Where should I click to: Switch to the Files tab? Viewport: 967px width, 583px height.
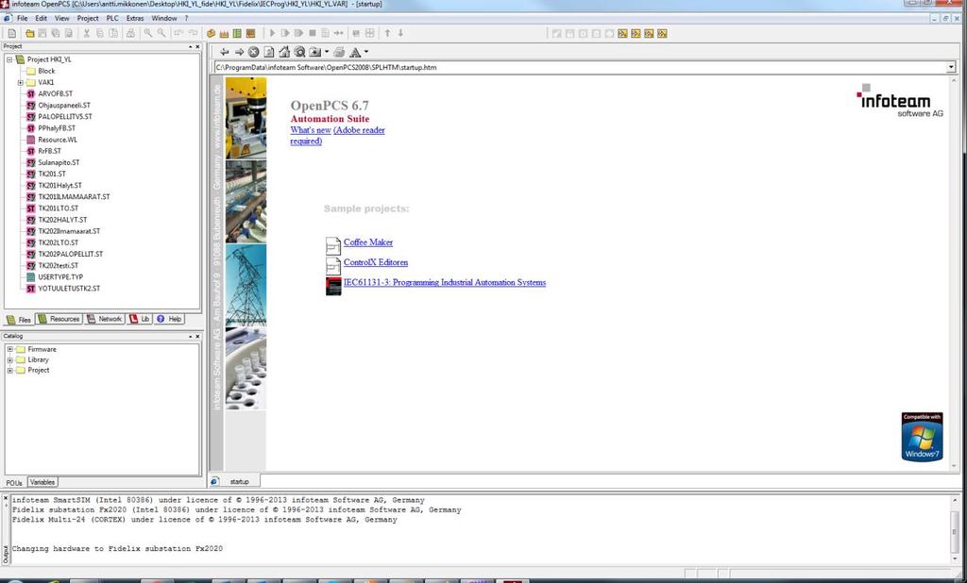19,320
